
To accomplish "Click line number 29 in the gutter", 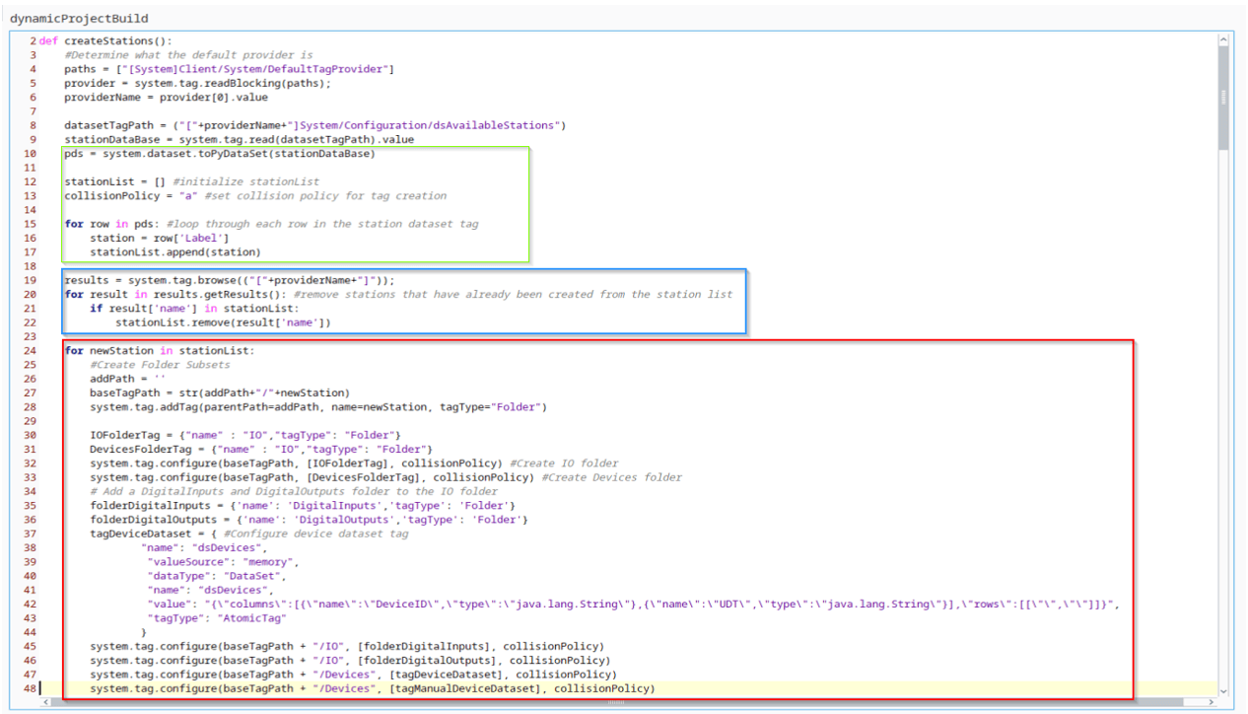I will click(30, 420).
